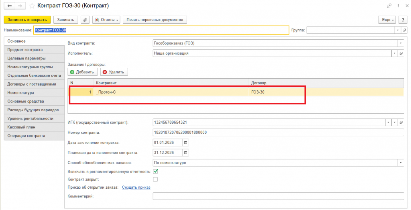
Task: Toggle Включать в регламентированную отчетность checkbox
Action: pyautogui.click(x=155, y=171)
